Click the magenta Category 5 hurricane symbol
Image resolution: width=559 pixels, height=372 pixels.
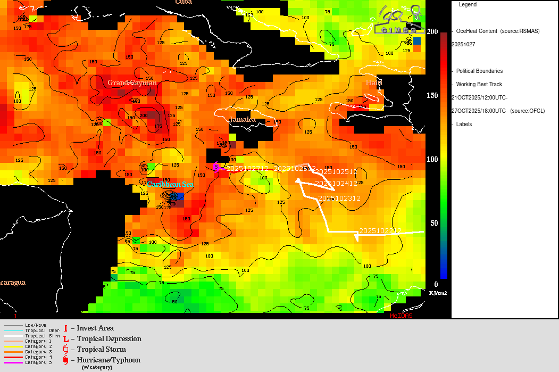coord(216,167)
